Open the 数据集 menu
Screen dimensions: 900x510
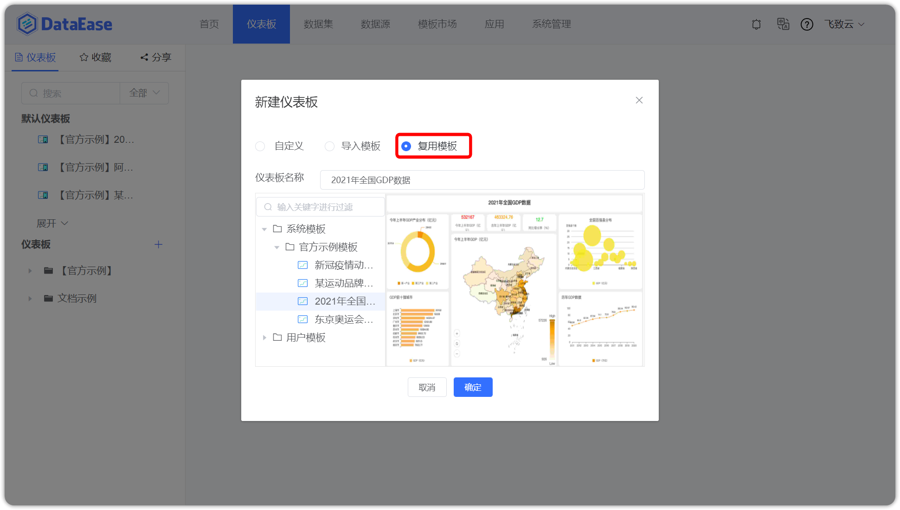(318, 24)
